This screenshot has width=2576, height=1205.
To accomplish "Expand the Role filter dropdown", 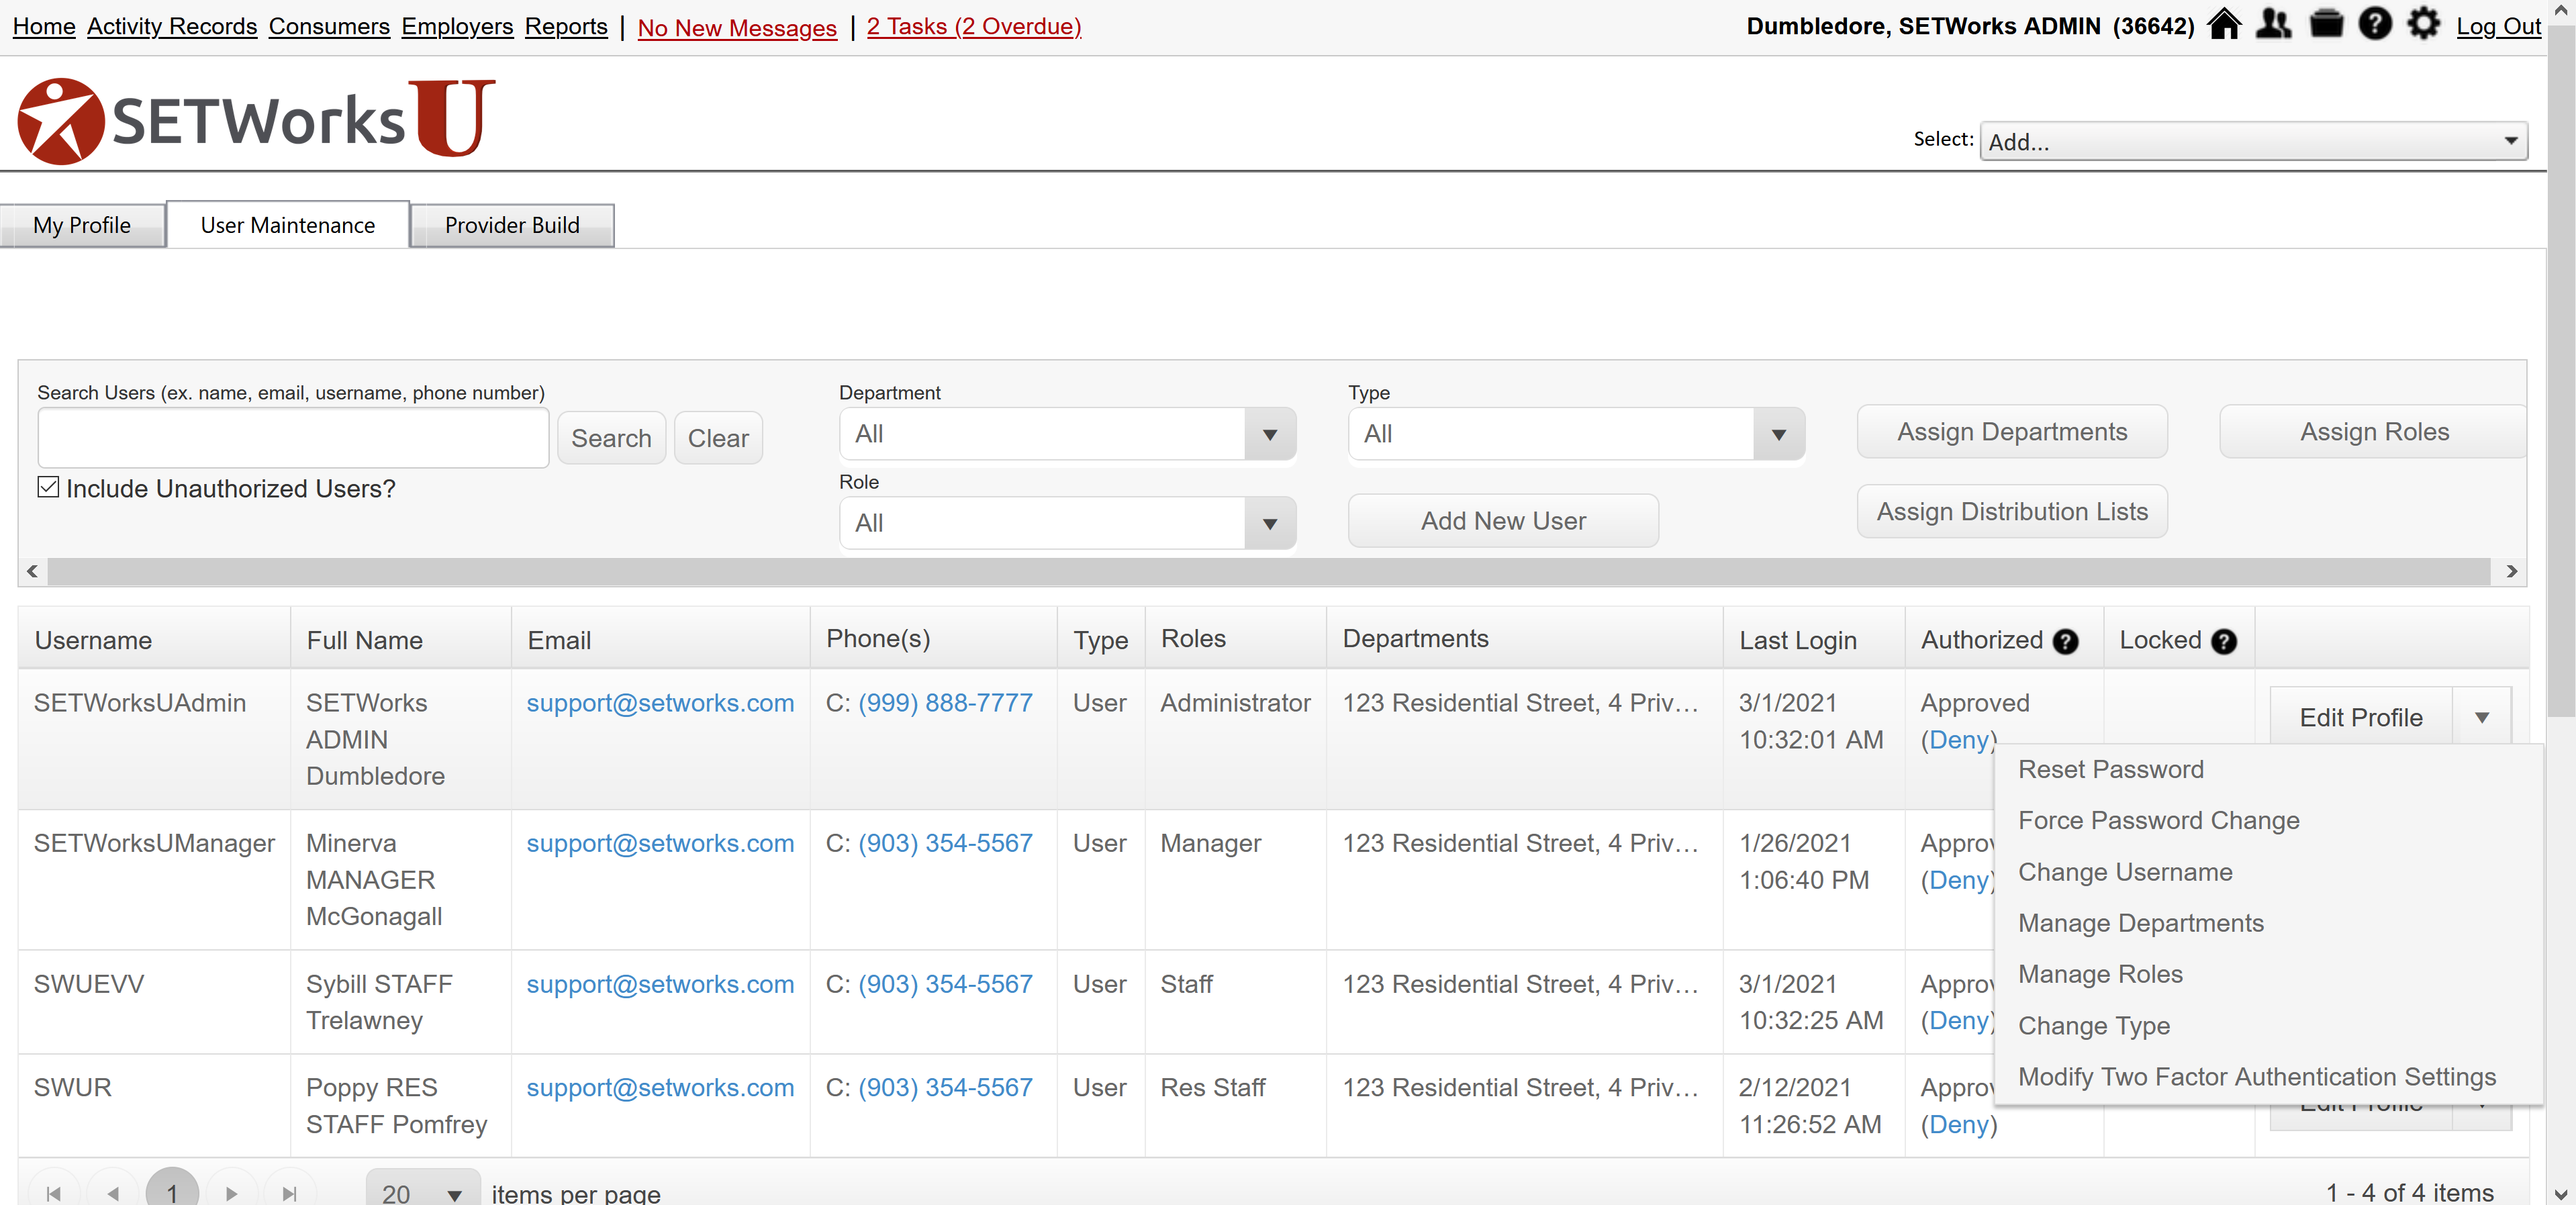I will [1269, 524].
